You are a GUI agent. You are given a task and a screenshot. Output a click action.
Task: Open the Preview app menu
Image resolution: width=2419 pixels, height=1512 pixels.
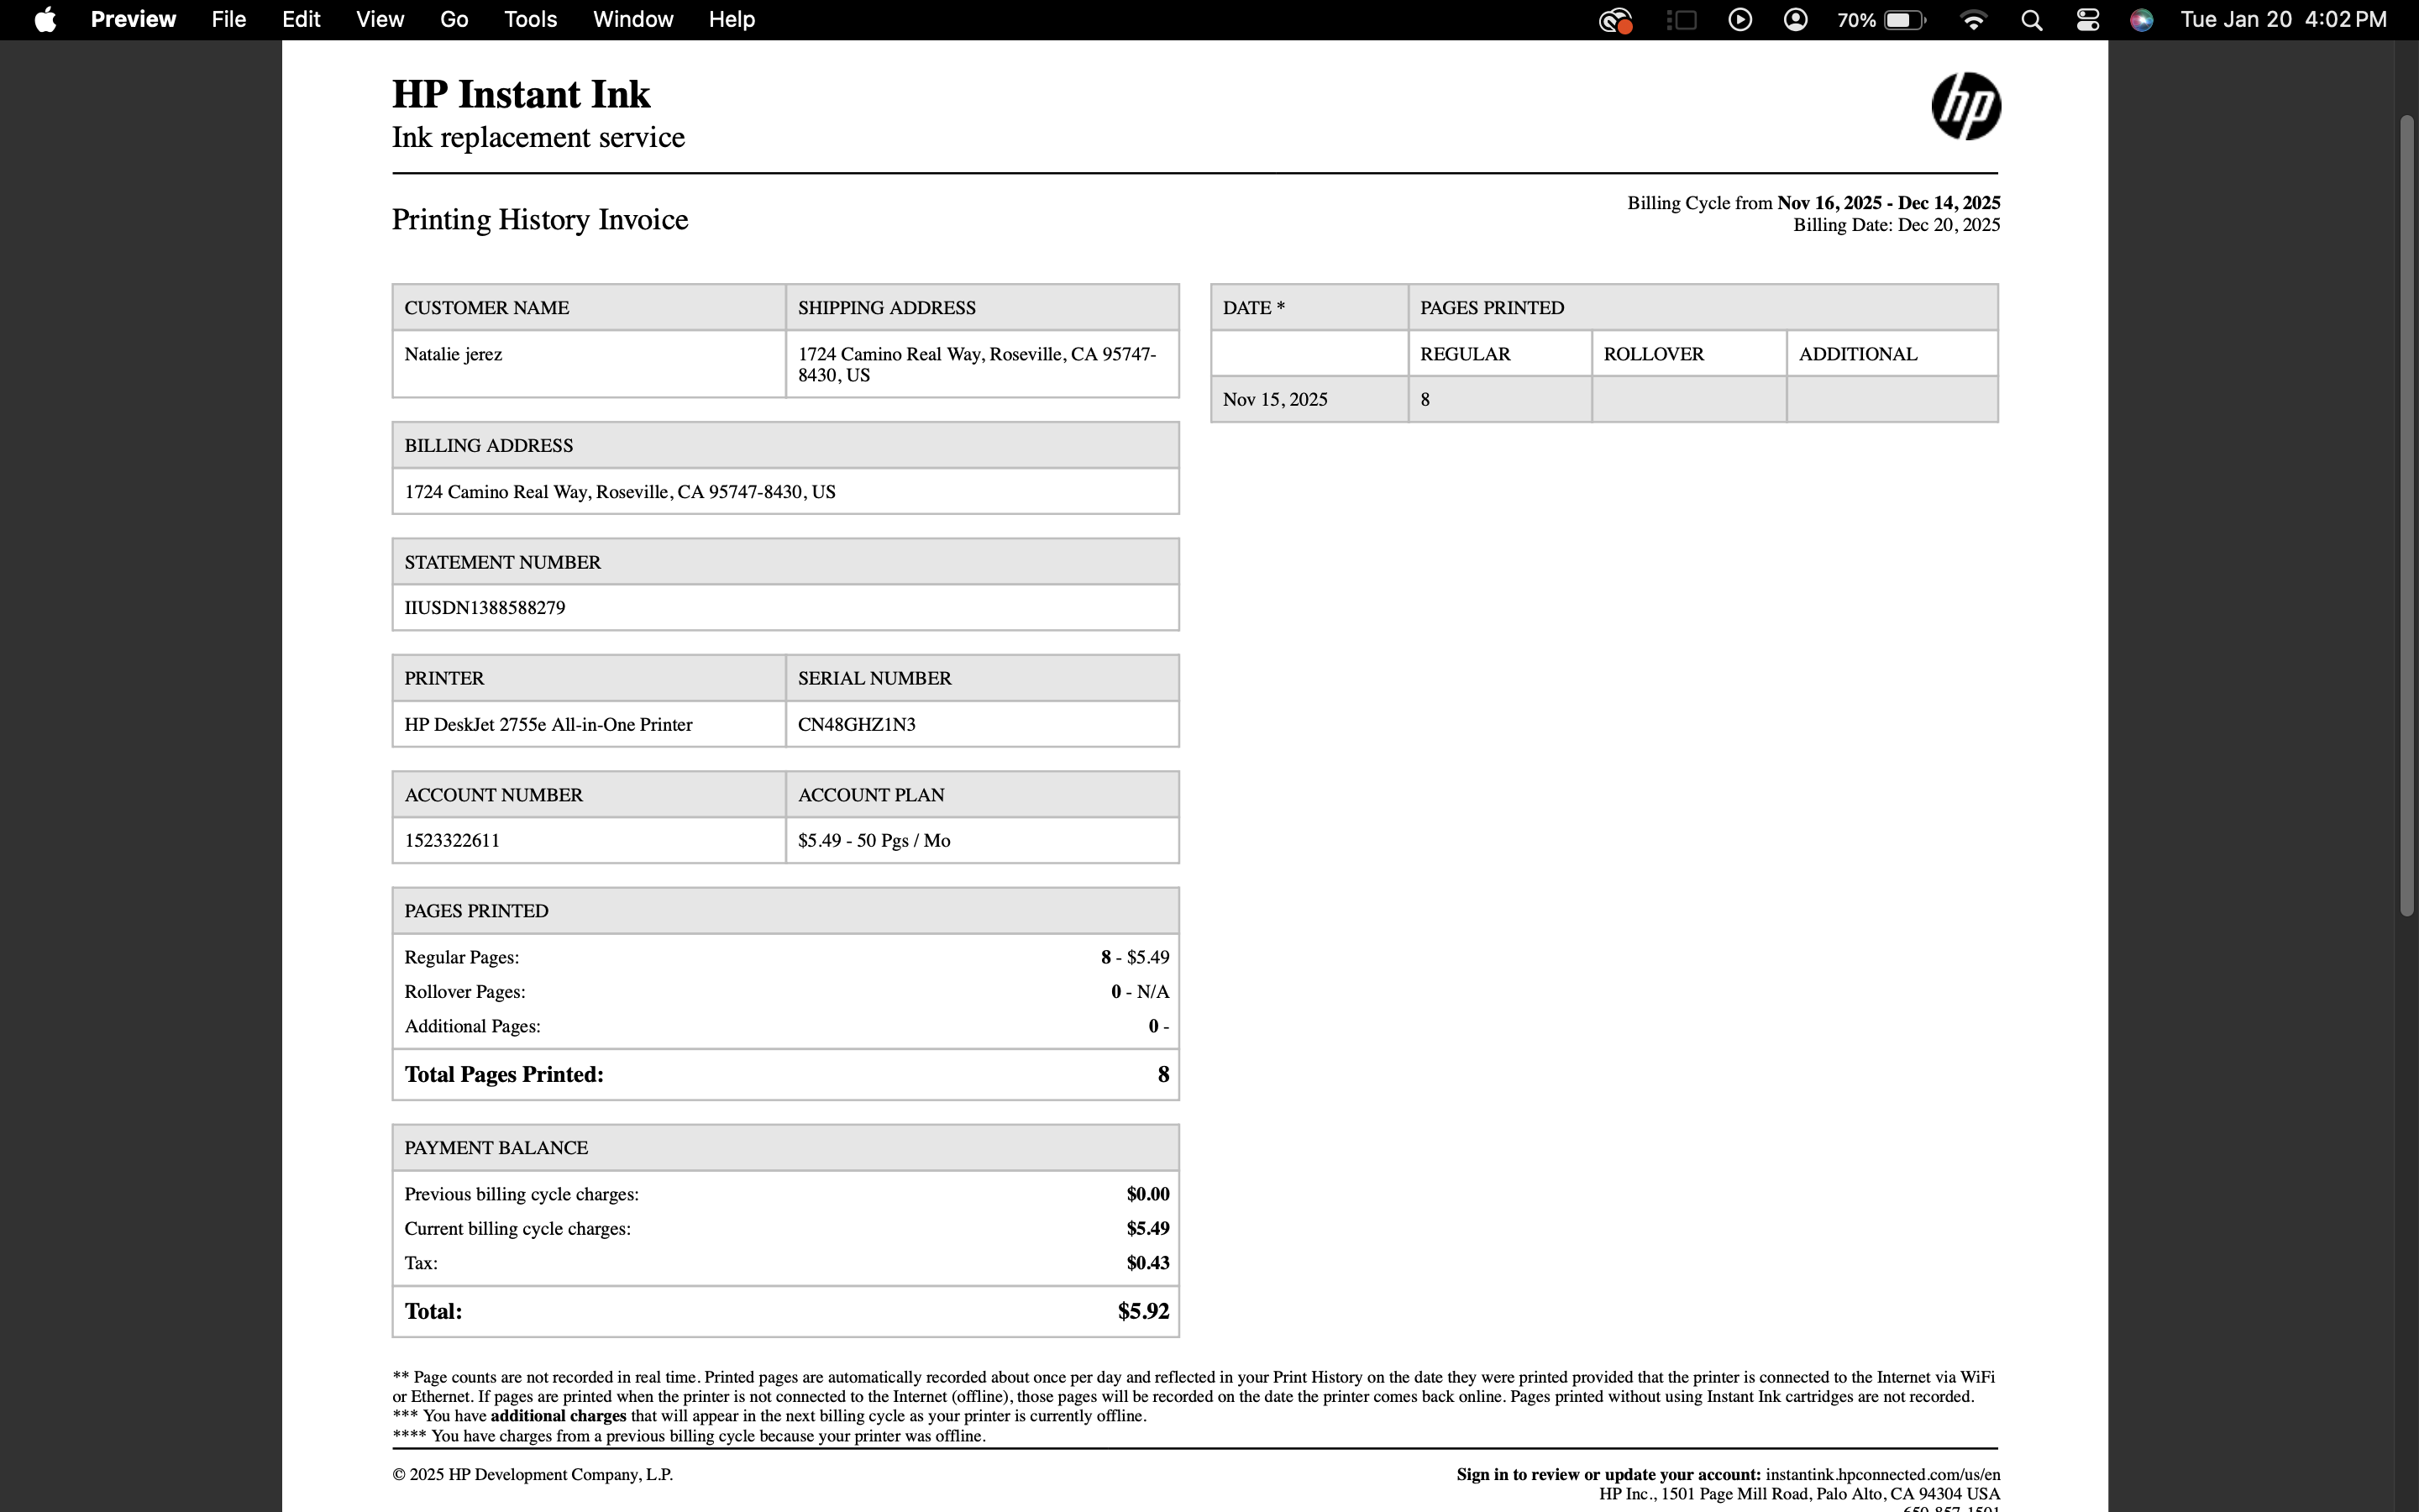[x=133, y=20]
